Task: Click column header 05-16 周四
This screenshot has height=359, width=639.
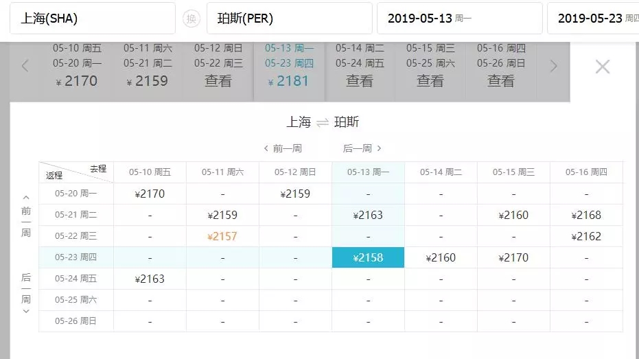Action: pyautogui.click(x=586, y=172)
